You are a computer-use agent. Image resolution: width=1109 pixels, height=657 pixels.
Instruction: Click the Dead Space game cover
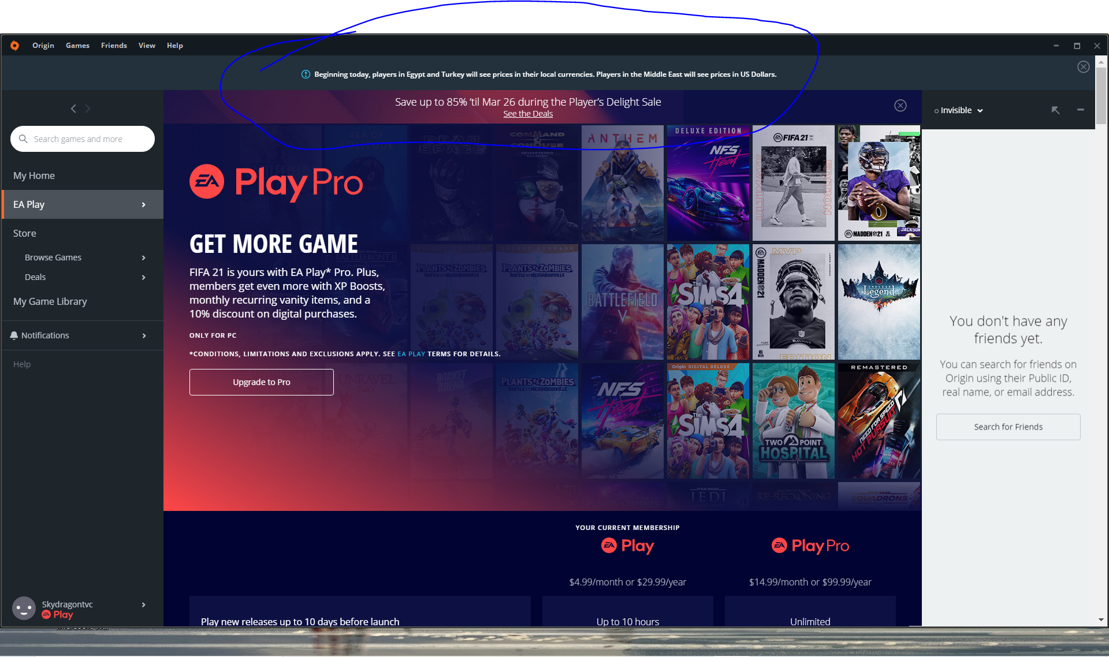[x=452, y=183]
